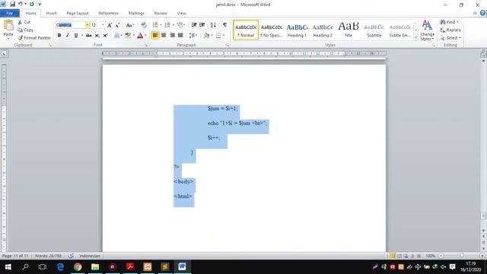Open File Explorer from the taskbar
The width and height of the screenshot is (487, 274).
click(x=95, y=266)
